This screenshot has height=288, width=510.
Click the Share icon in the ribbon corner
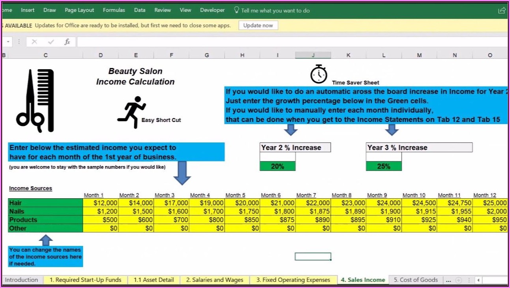pos(502,11)
